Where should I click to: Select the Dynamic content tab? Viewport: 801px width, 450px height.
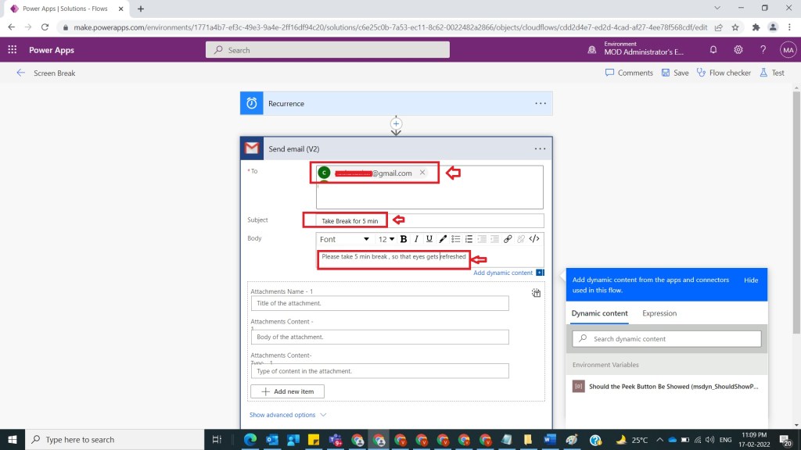(599, 313)
